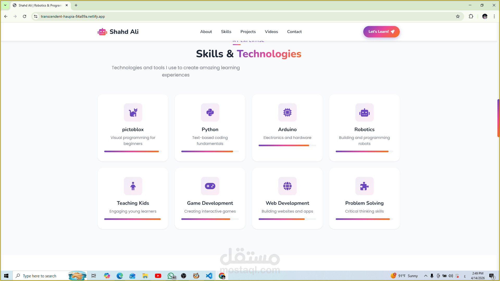500x281 pixels.
Task: Click the 'Creating interactive games' description
Action: tap(210, 211)
